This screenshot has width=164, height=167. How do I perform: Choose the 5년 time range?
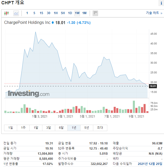(x=87, y=128)
